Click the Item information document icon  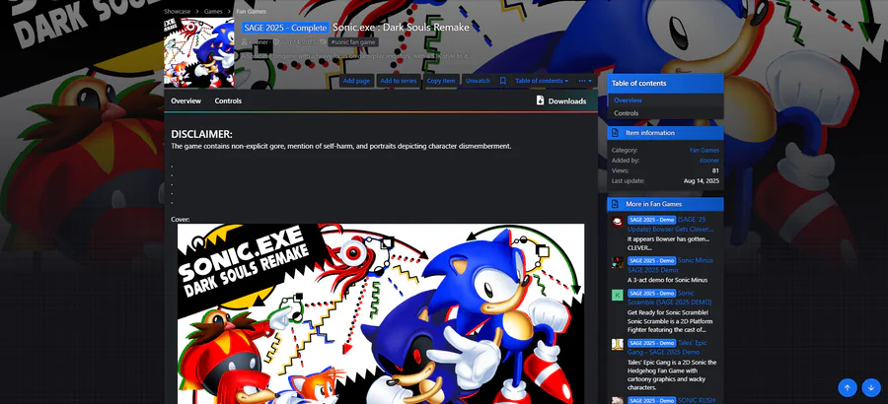(x=615, y=133)
